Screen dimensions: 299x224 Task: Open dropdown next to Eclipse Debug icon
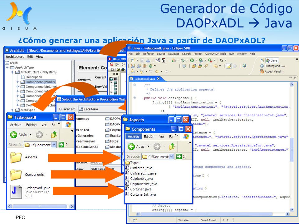pyautogui.click(x=187, y=60)
